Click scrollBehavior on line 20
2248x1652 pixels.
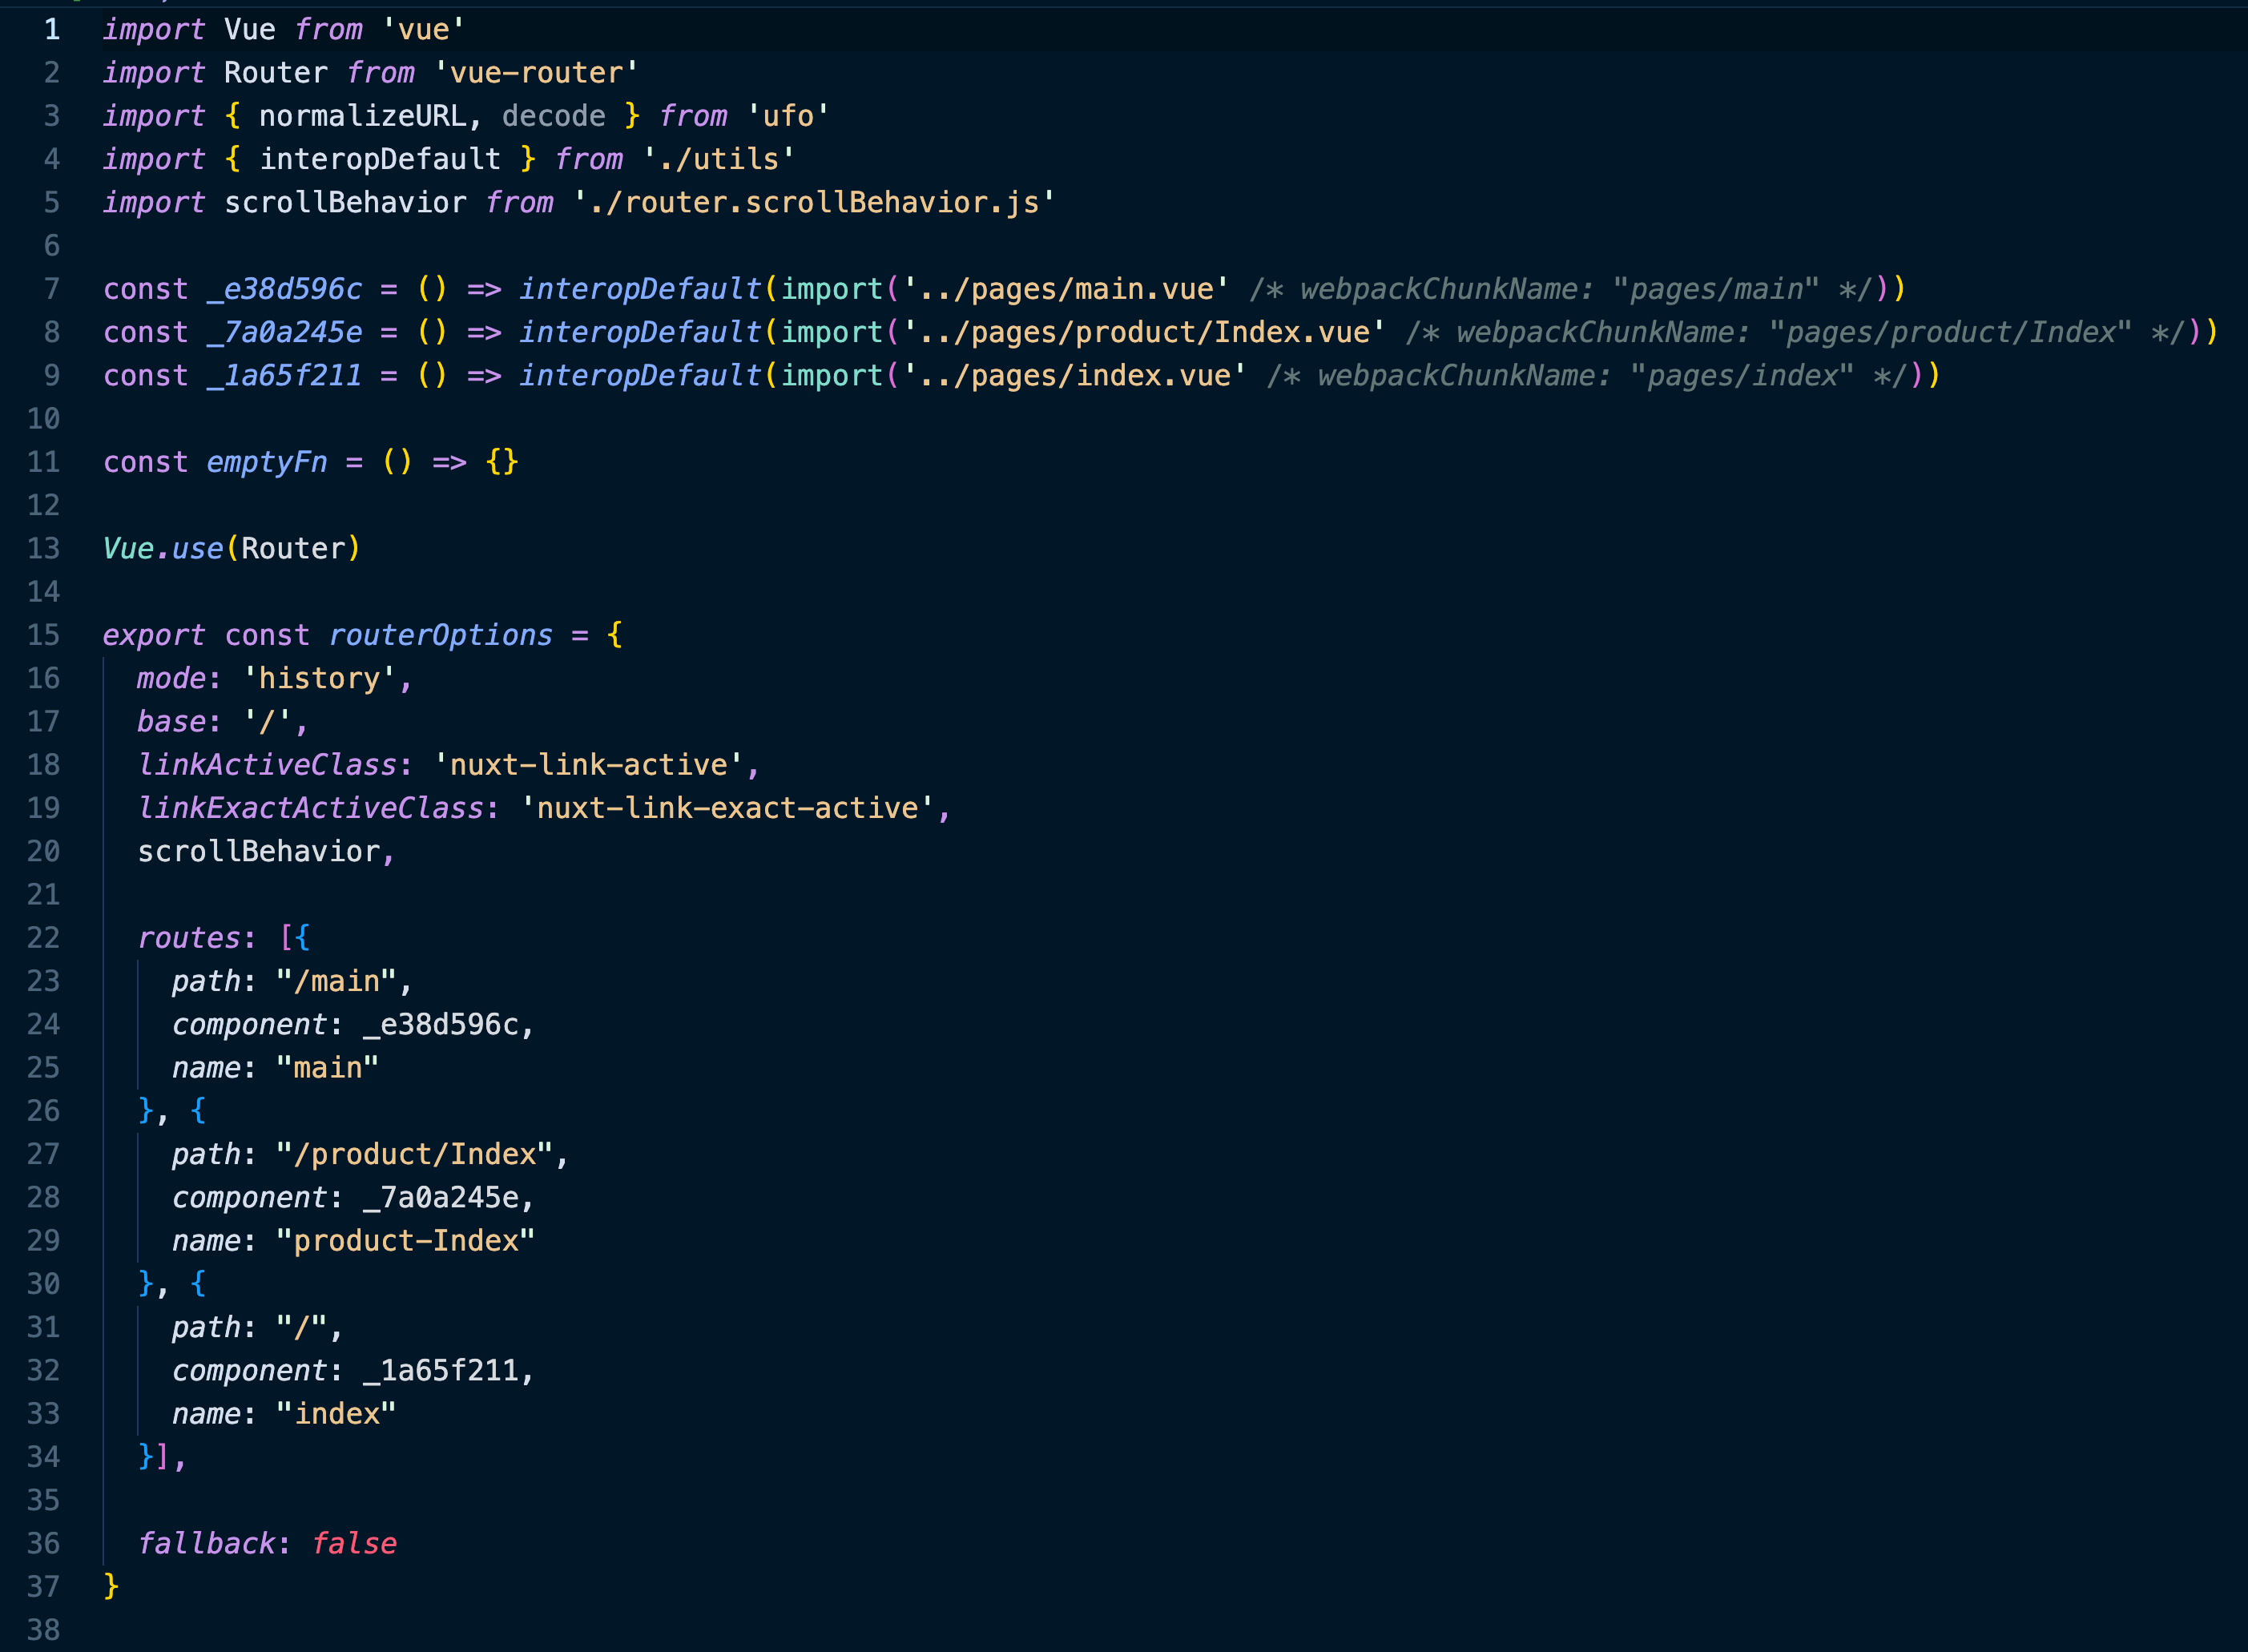[259, 852]
